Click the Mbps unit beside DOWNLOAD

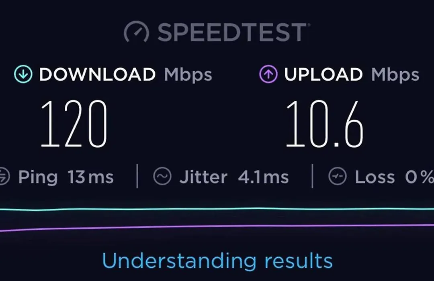pyautogui.click(x=188, y=75)
